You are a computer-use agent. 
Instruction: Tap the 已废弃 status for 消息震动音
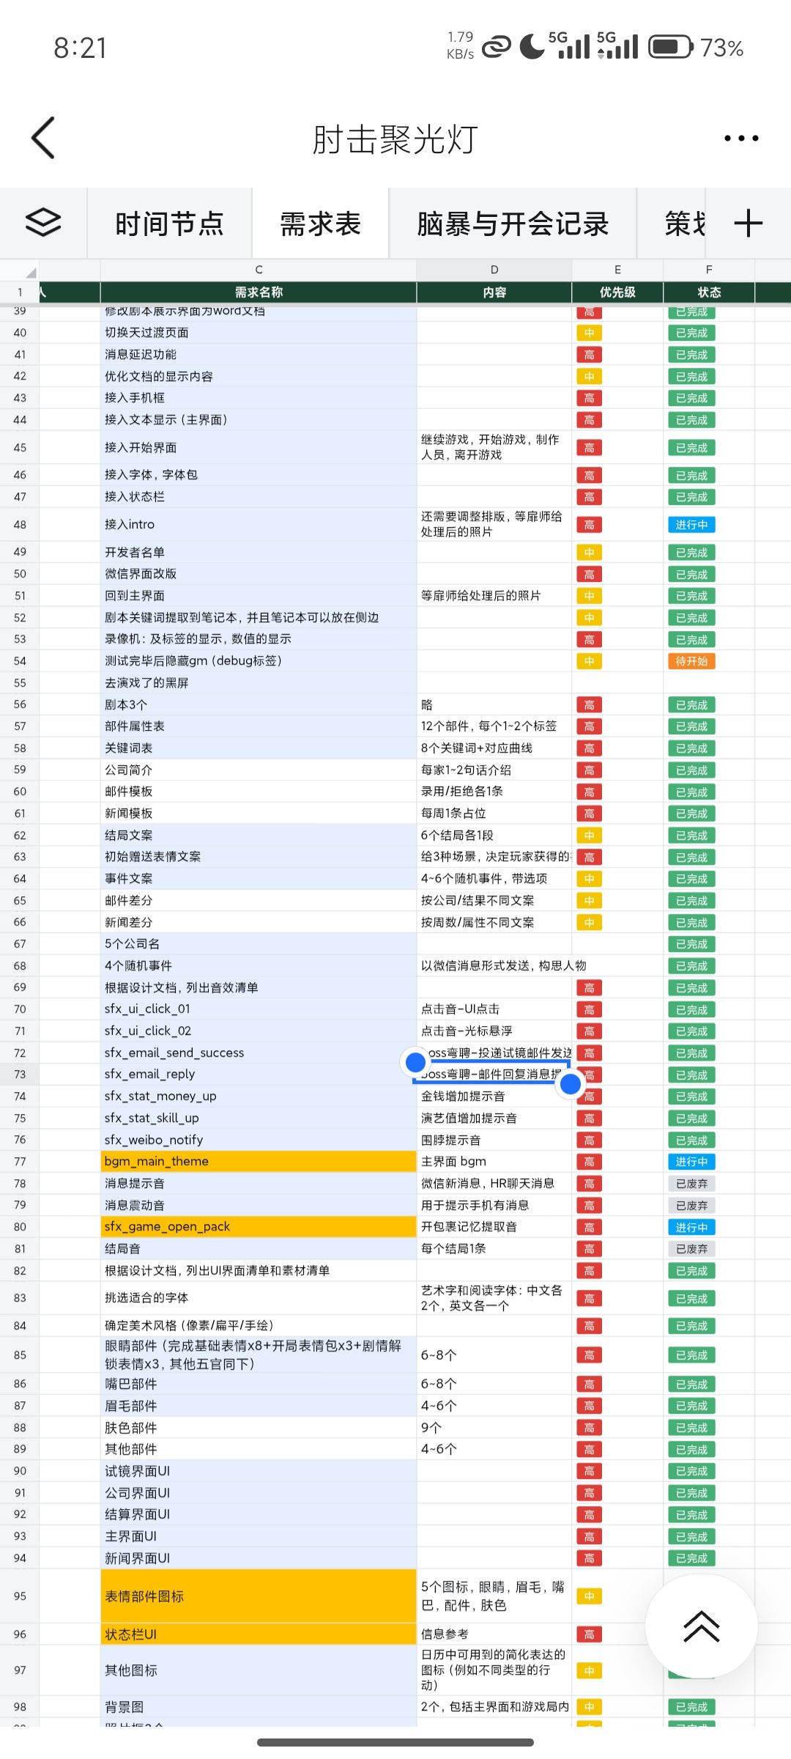coord(691,1206)
